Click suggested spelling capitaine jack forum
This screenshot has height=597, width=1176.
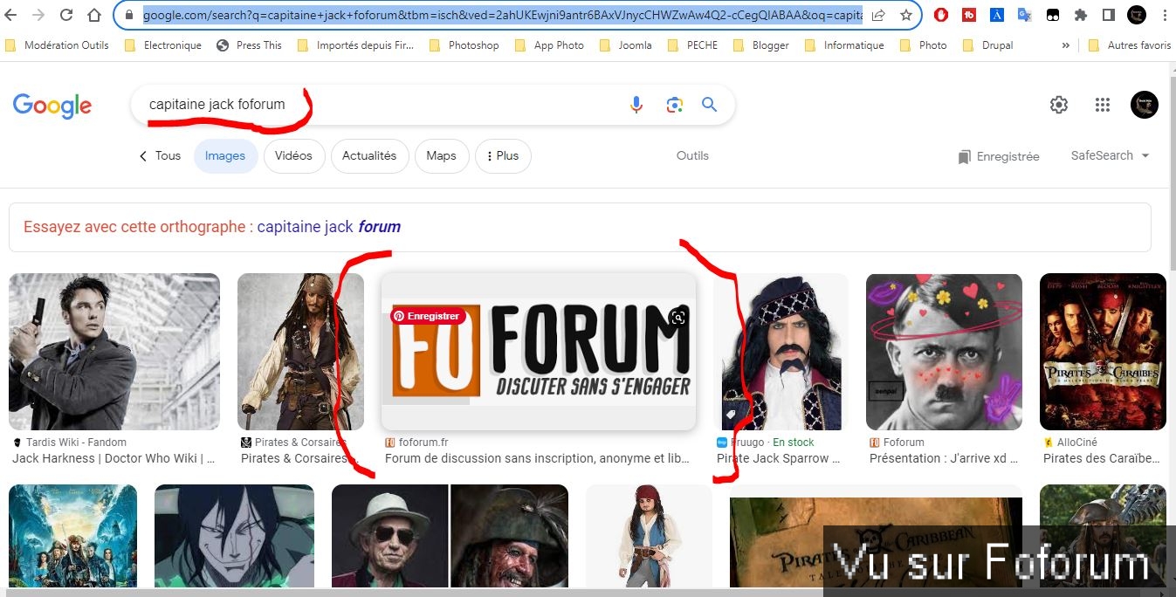coord(328,227)
